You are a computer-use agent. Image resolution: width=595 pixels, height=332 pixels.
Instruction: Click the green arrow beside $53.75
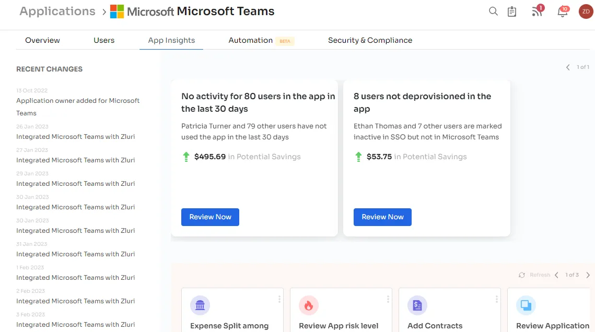(x=358, y=157)
